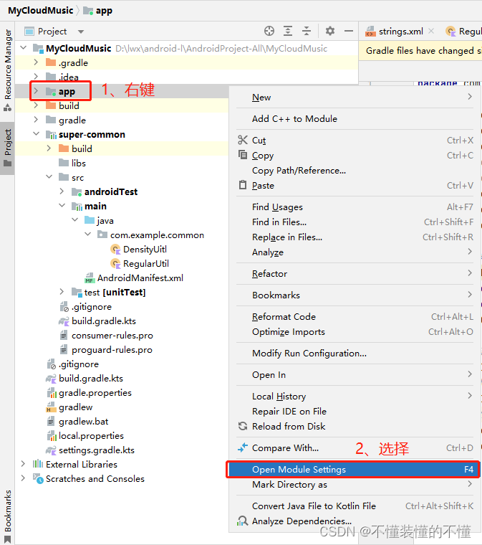Click the java source folder icon
Image resolution: width=482 pixels, height=545 pixels.
(90, 220)
